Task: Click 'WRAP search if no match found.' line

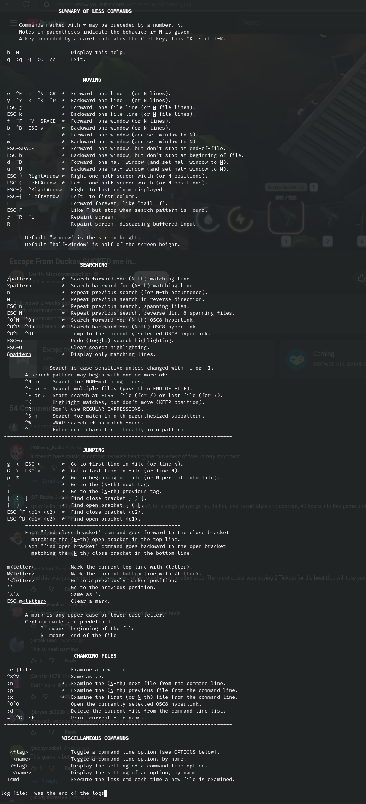Action: (98, 423)
